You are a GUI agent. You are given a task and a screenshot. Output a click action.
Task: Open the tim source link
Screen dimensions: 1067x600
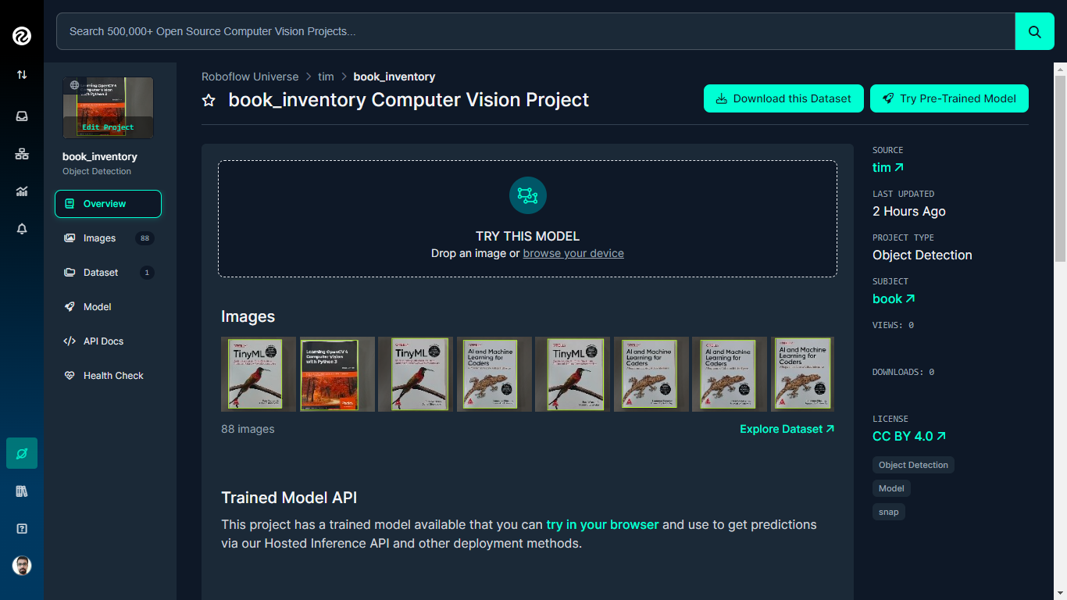click(887, 167)
